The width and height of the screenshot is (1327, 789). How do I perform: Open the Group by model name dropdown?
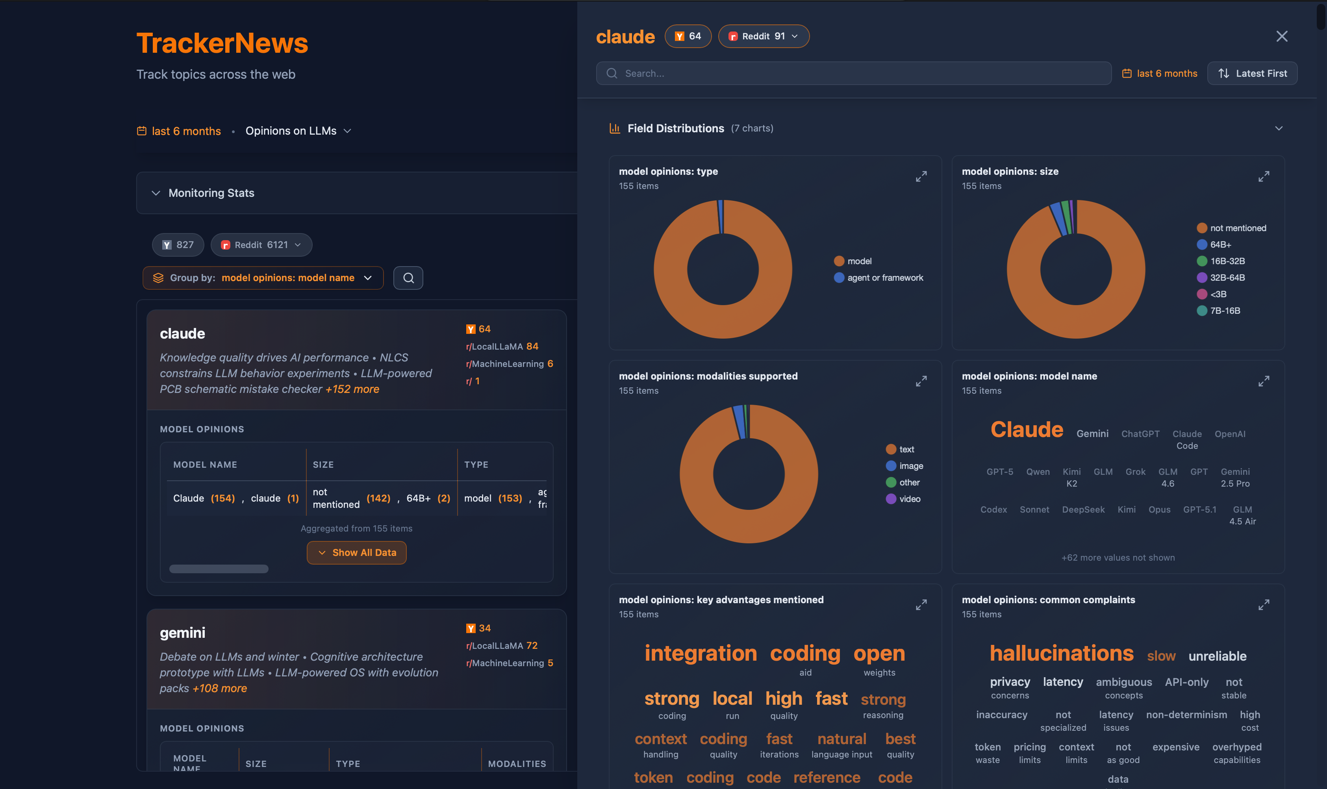tap(263, 278)
